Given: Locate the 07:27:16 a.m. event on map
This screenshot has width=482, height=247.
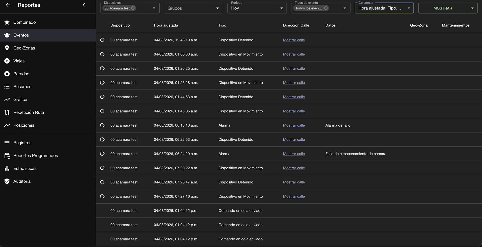Looking at the screenshot, I should pos(102,196).
